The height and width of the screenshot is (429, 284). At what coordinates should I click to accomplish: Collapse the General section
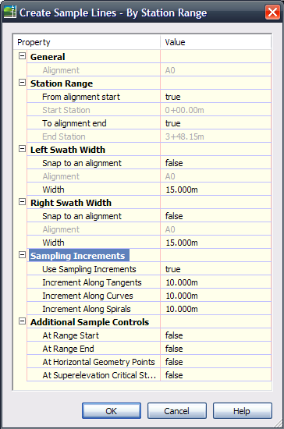pos(22,56)
